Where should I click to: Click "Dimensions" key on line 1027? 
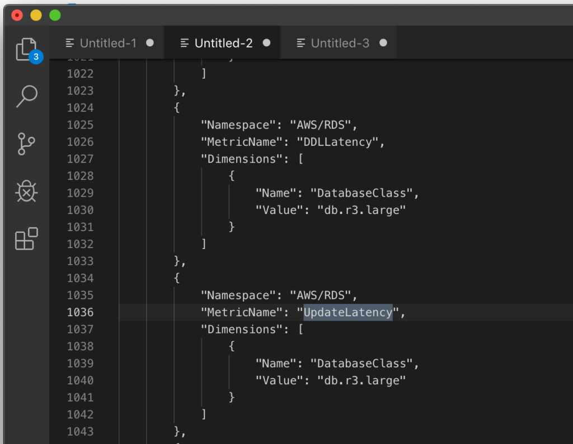pos(241,159)
